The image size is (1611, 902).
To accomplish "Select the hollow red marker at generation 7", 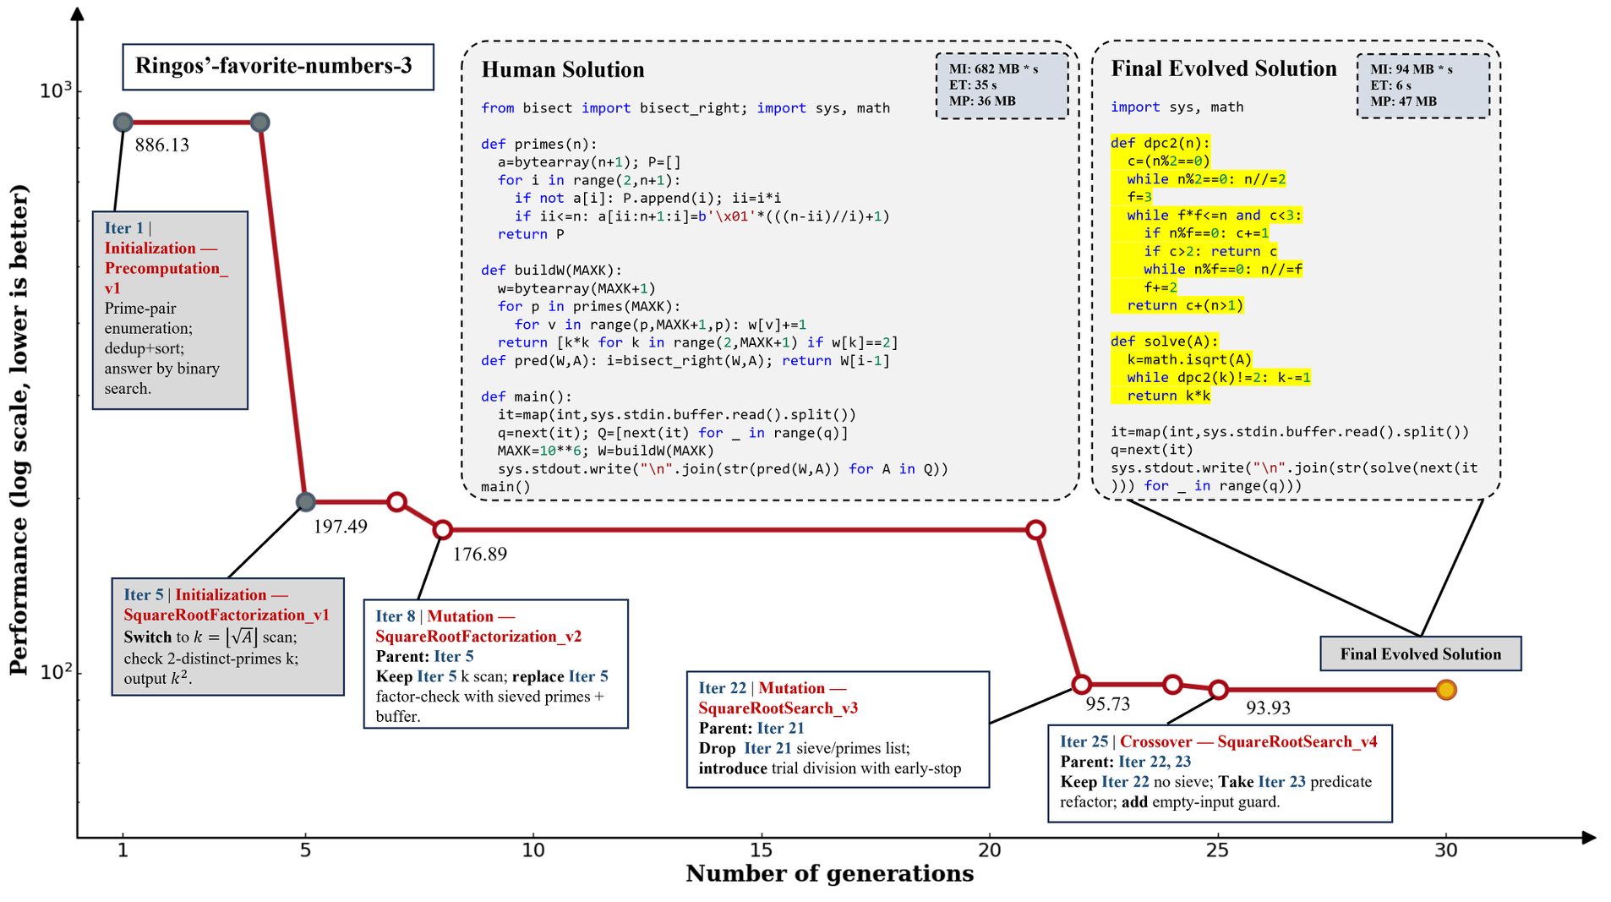I will tap(397, 502).
